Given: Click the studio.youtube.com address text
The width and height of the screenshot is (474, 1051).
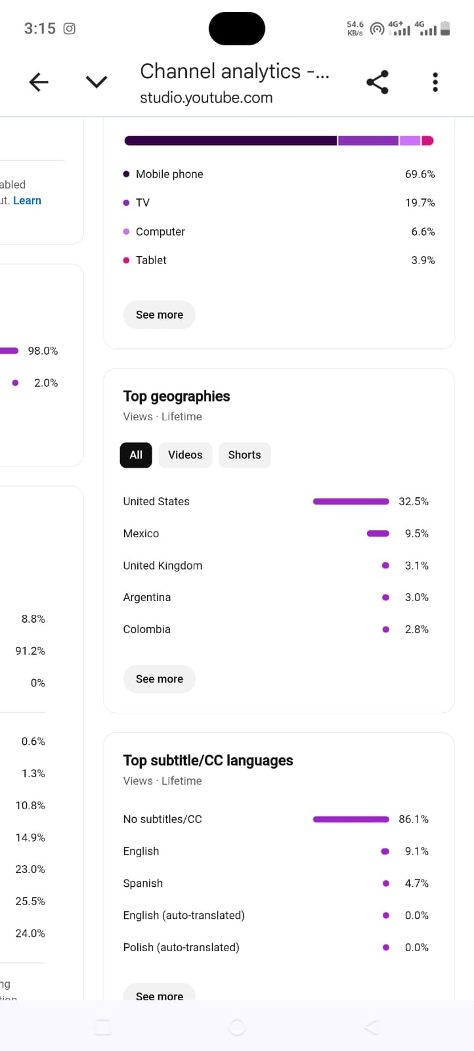Looking at the screenshot, I should pos(206,98).
